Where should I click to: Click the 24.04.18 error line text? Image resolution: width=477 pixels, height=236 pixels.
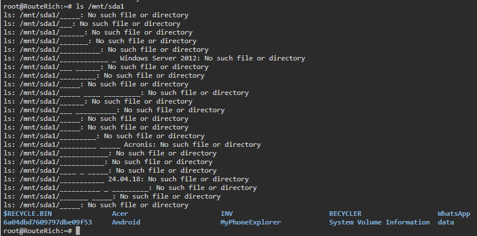pyautogui.click(x=126, y=179)
